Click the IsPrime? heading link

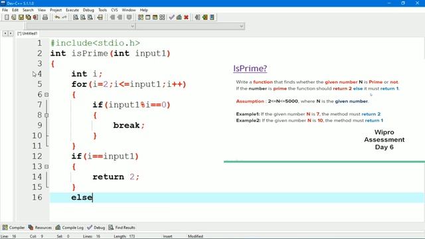[250, 68]
